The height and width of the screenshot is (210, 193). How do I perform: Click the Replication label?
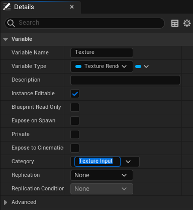click(26, 175)
